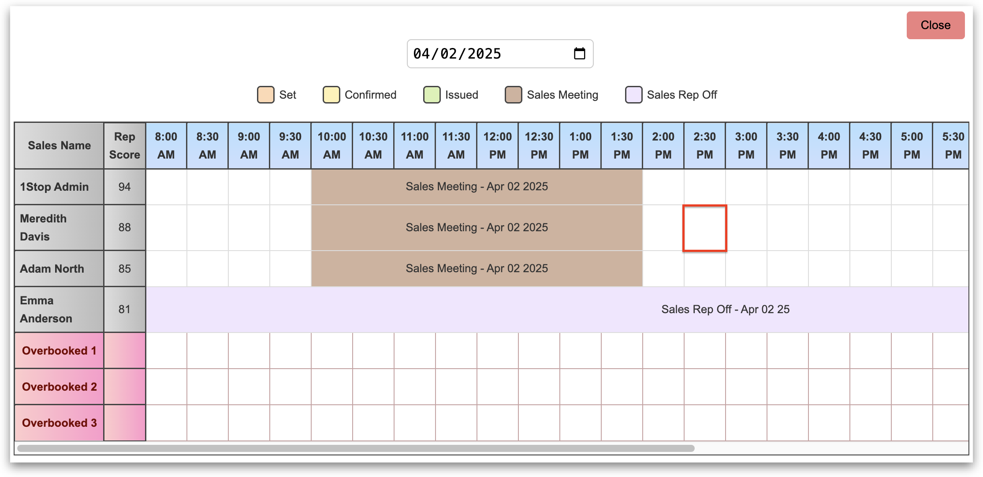Click the Sales Name column header
983x477 pixels.
tap(59, 146)
